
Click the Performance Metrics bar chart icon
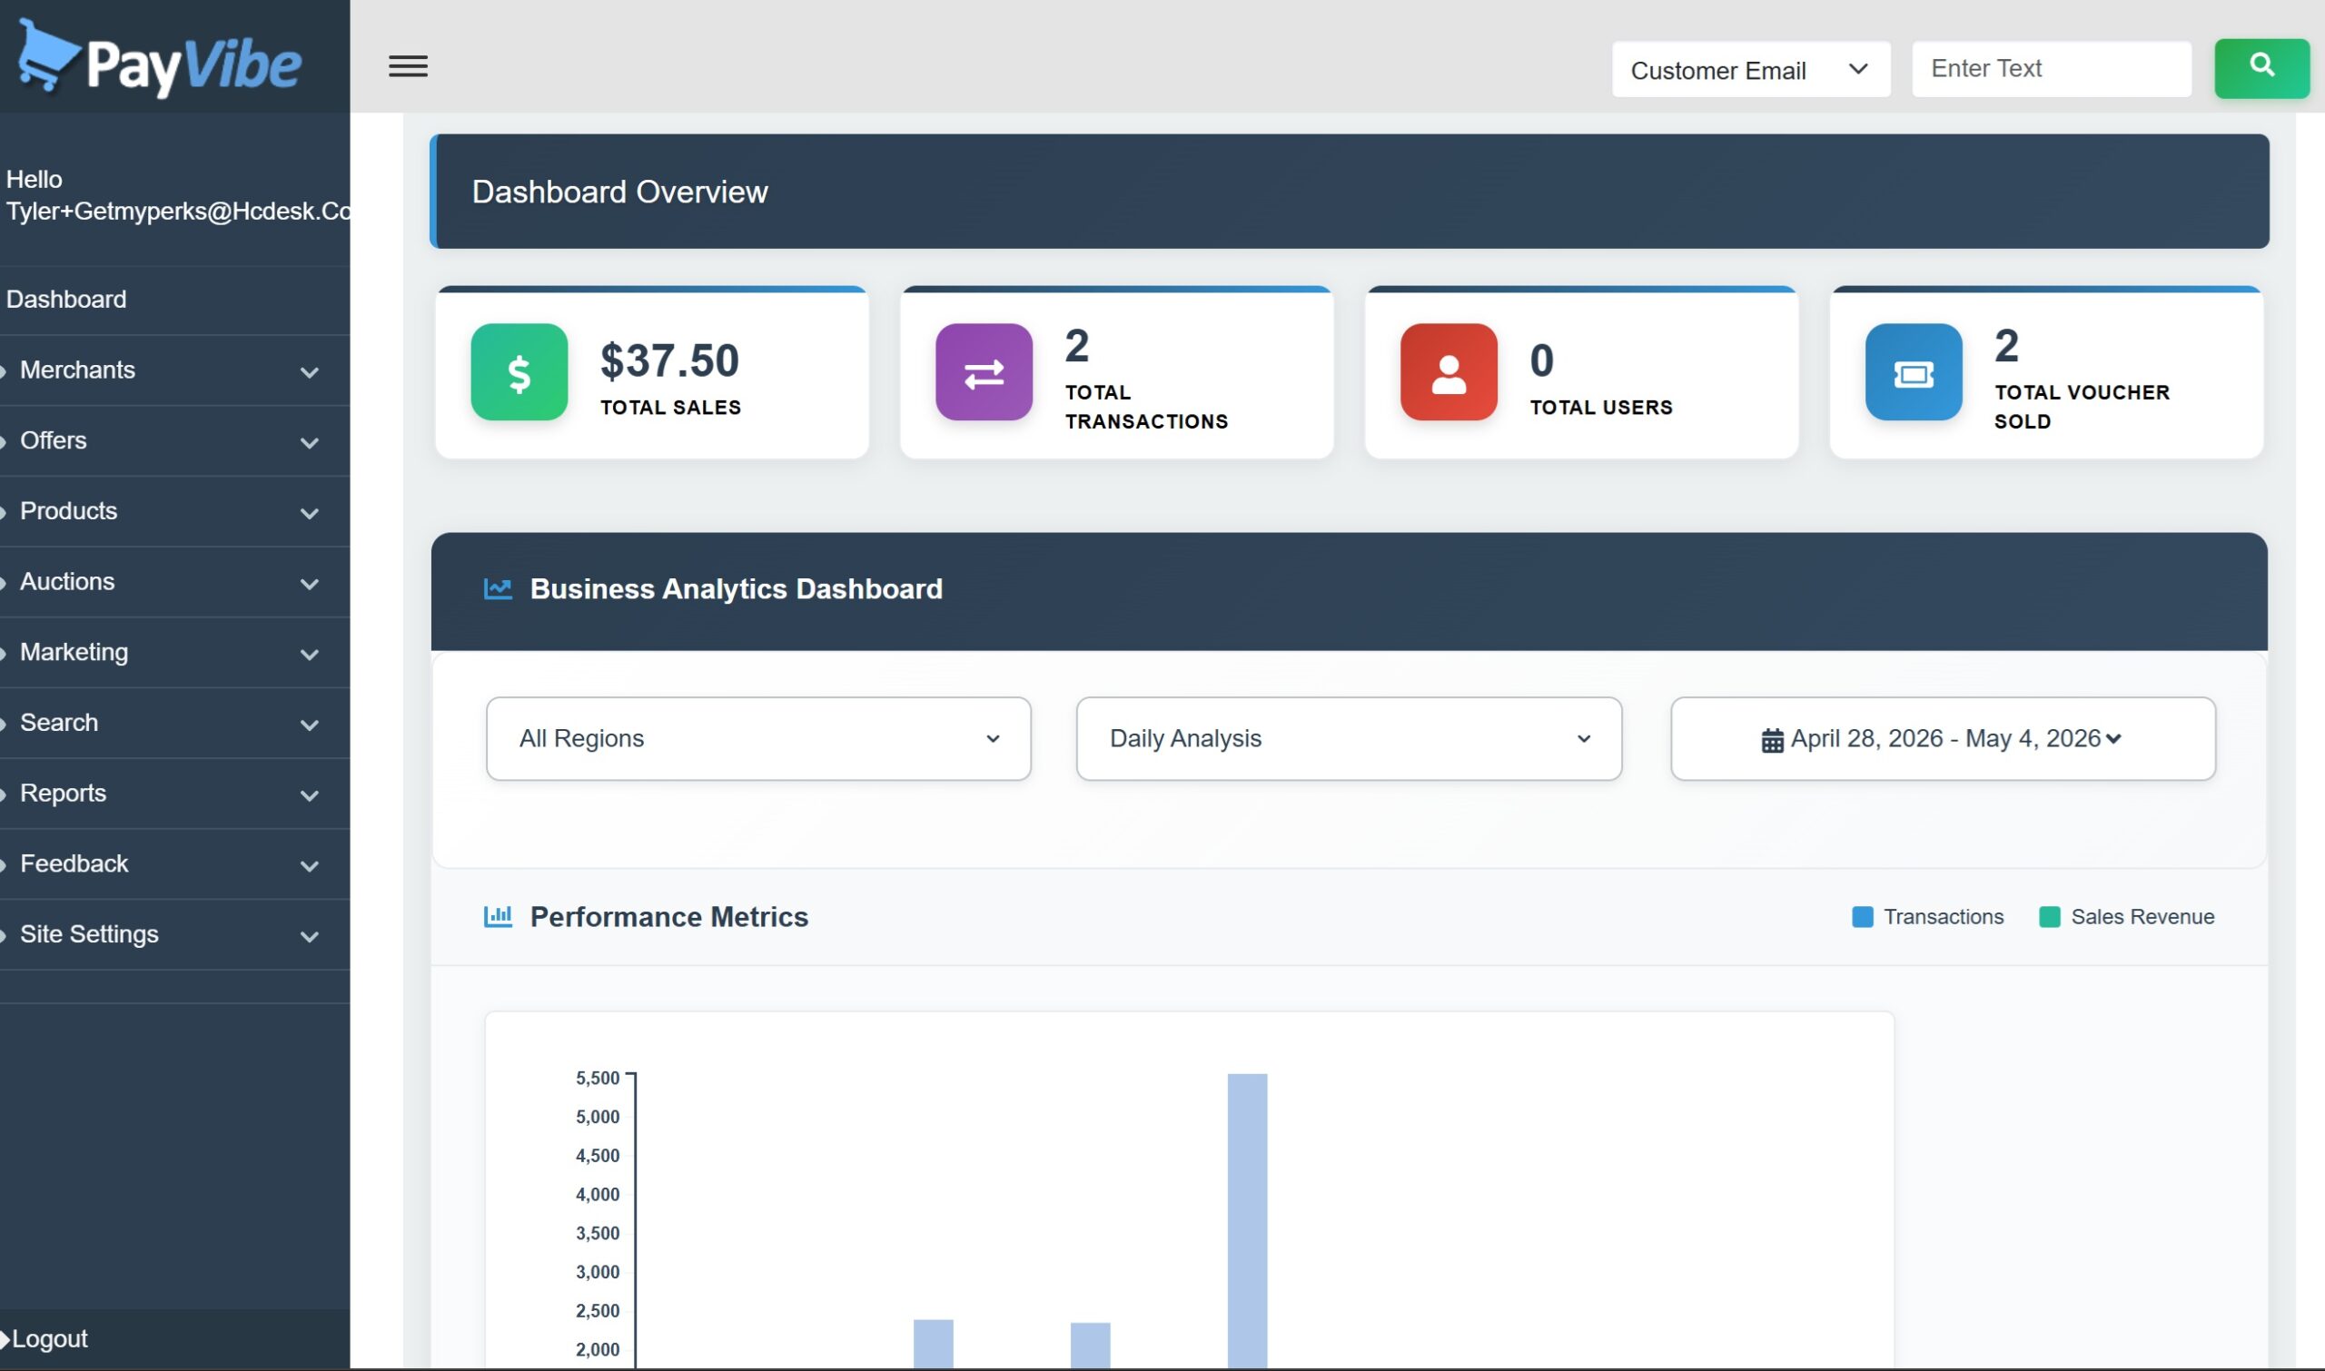pos(498,916)
